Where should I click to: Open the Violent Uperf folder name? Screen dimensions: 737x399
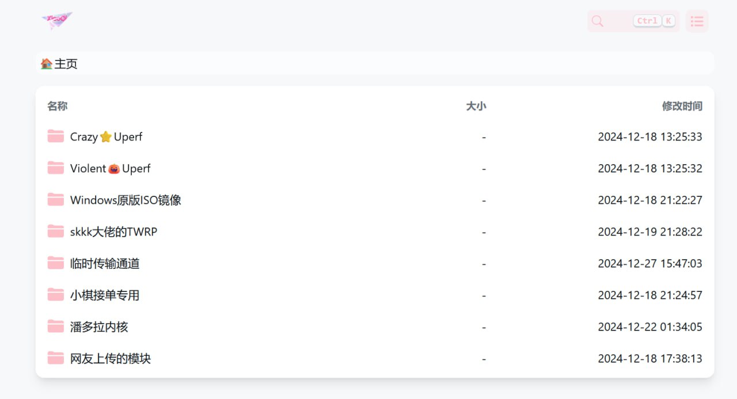point(111,168)
